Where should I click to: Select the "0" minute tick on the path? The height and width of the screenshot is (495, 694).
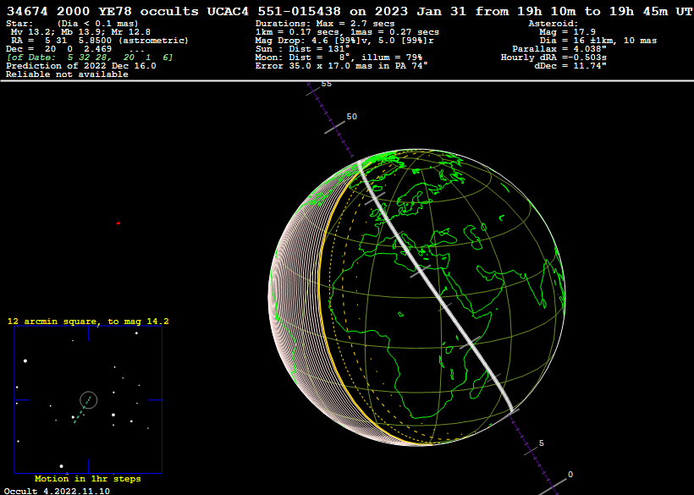click(553, 486)
